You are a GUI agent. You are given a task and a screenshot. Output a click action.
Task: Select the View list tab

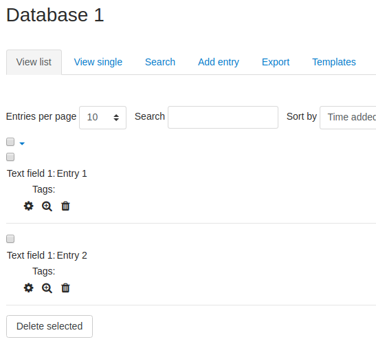[x=34, y=62]
